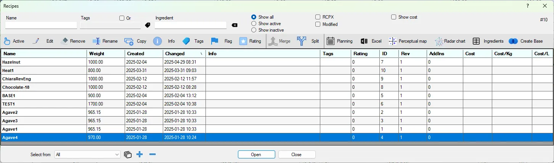Enable the Modified checkbox
This screenshot has height=163, width=554.
coord(318,24)
